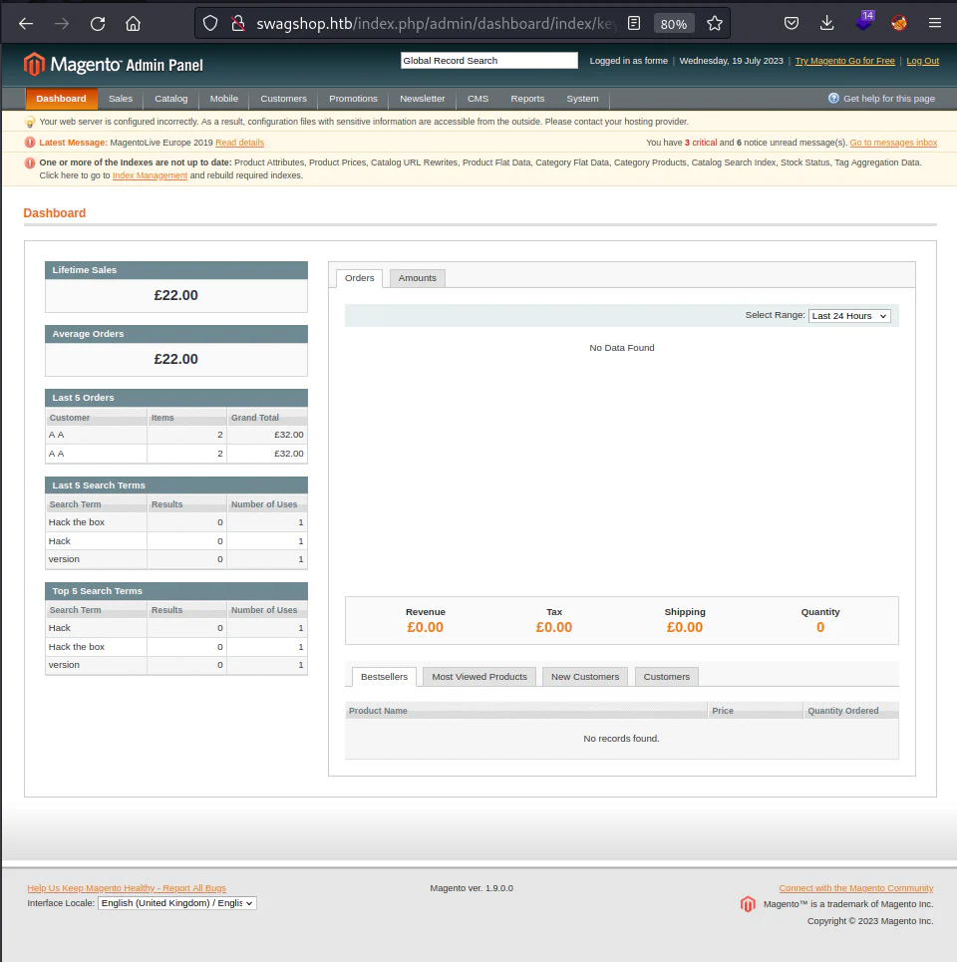Viewport: 957px width, 962px height.
Task: Click the Product Name column header
Action: (x=525, y=711)
